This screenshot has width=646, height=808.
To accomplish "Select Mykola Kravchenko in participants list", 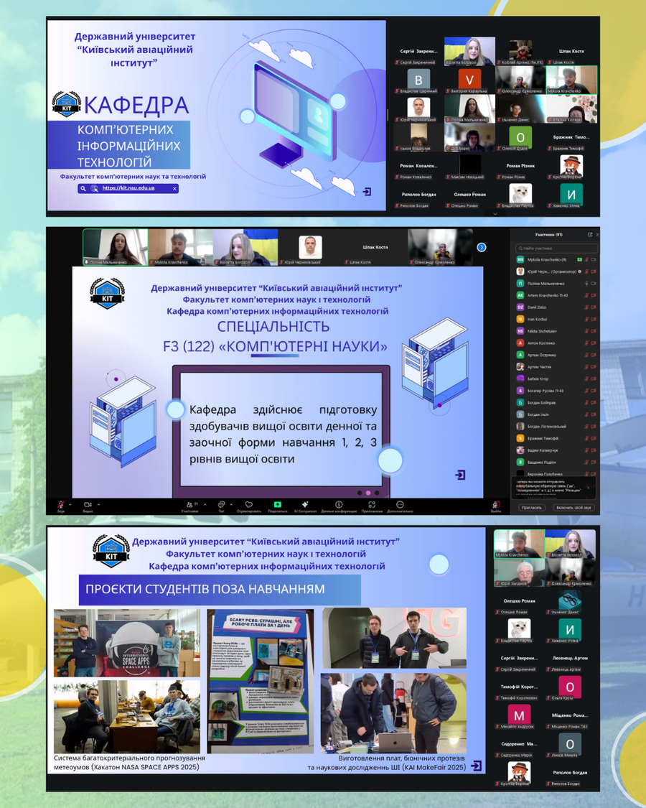I will pos(546,259).
